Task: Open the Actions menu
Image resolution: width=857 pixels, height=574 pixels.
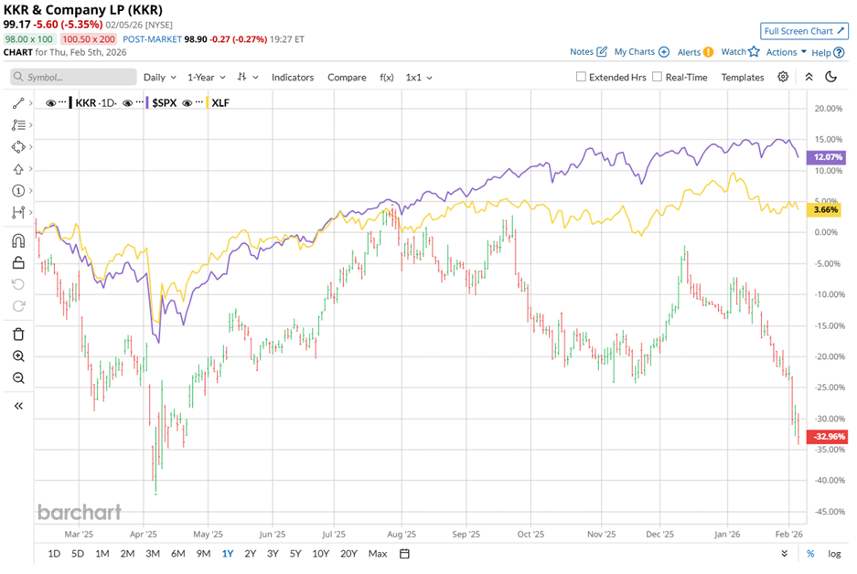Action: (x=783, y=52)
